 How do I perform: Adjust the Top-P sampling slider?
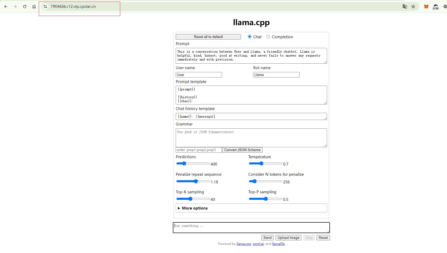coord(266,199)
